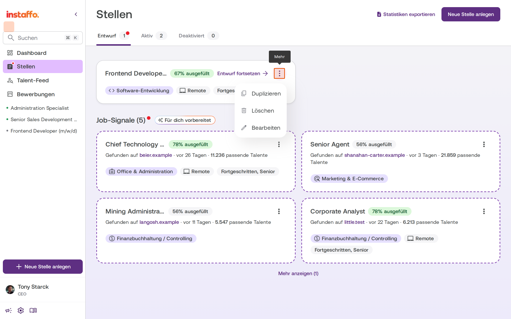
Task: Switch to the Deaktiviert tab
Action: coord(198,36)
